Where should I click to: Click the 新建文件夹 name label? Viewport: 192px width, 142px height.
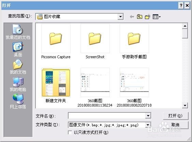[x=56, y=101]
